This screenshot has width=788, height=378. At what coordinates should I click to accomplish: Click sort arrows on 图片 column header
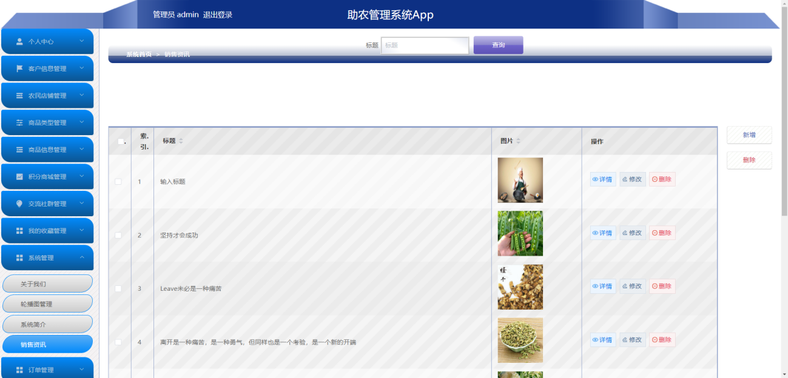(518, 141)
